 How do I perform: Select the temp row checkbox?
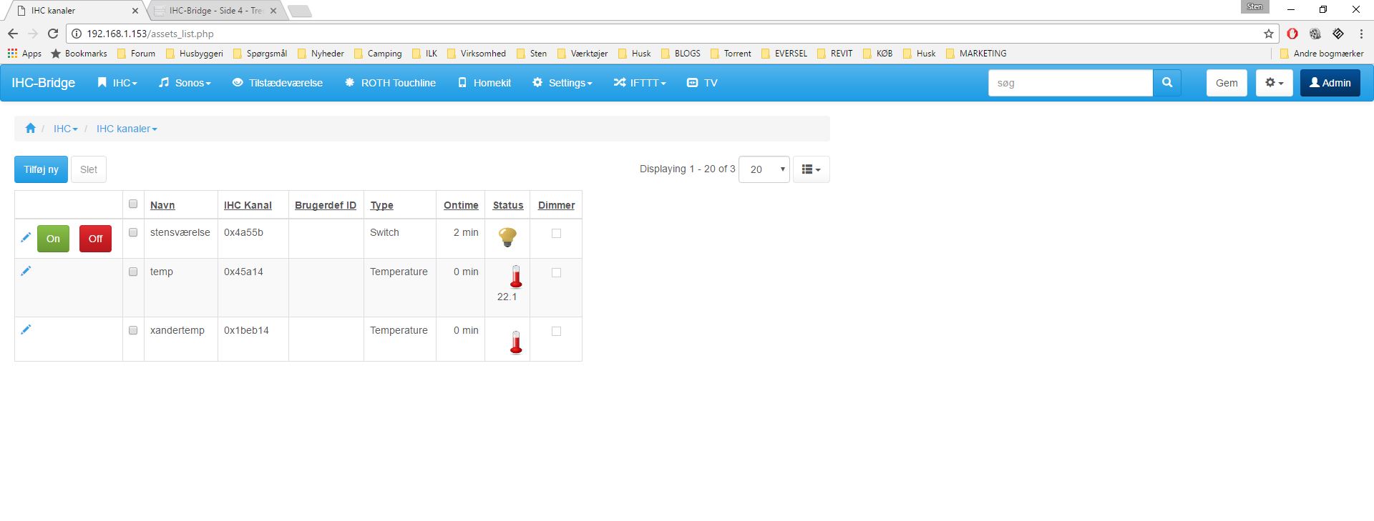coord(133,272)
